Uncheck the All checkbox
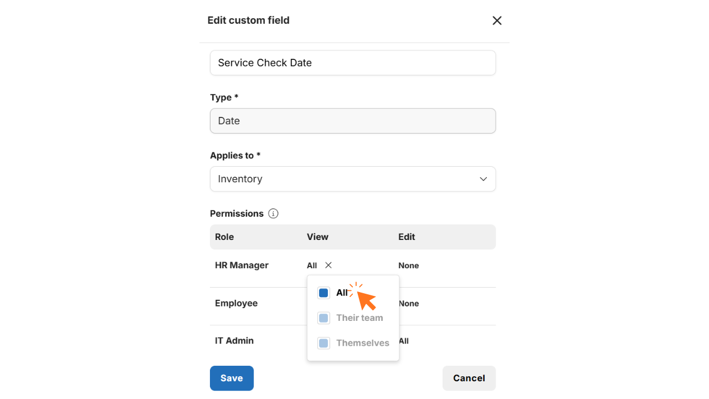Viewport: 709px width, 399px height. (x=323, y=293)
